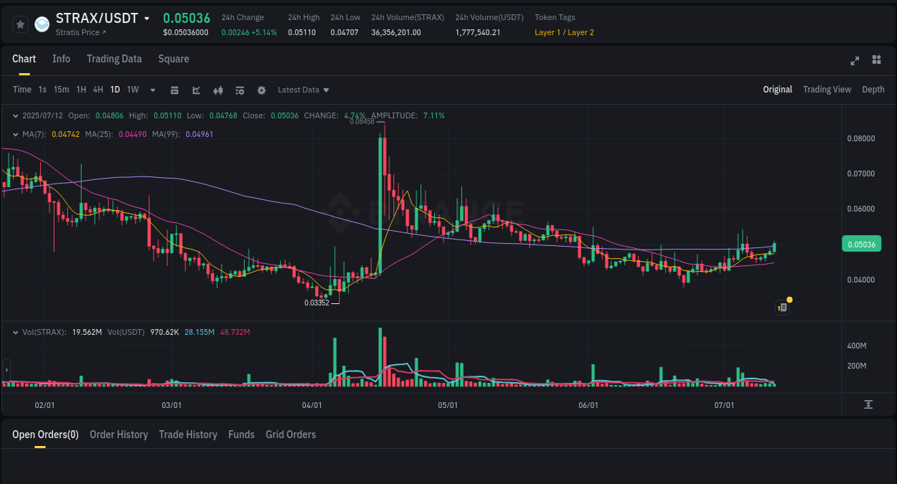Switch to the Trading Data tab
This screenshot has width=897, height=484.
tap(114, 59)
